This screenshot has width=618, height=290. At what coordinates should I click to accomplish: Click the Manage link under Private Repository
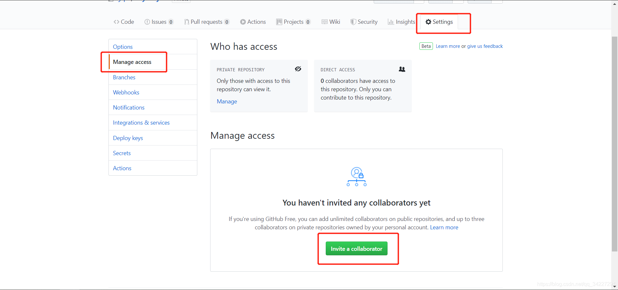pyautogui.click(x=227, y=101)
